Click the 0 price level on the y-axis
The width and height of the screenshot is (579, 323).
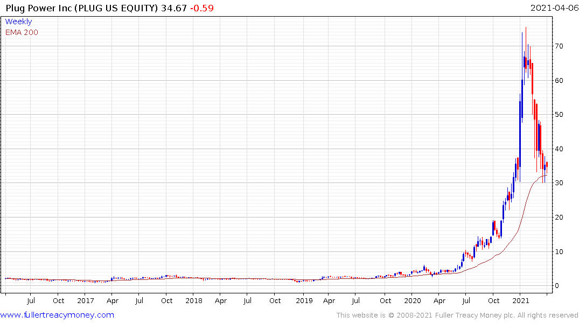pyautogui.click(x=559, y=286)
